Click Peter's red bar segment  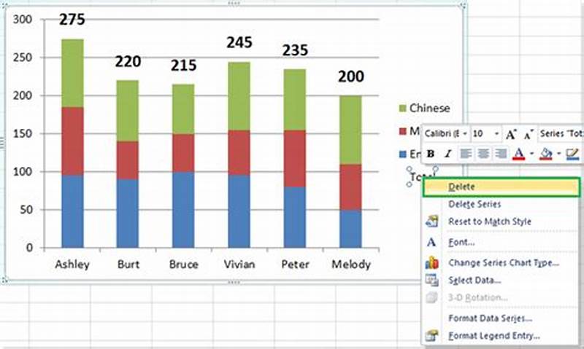pyautogui.click(x=295, y=158)
